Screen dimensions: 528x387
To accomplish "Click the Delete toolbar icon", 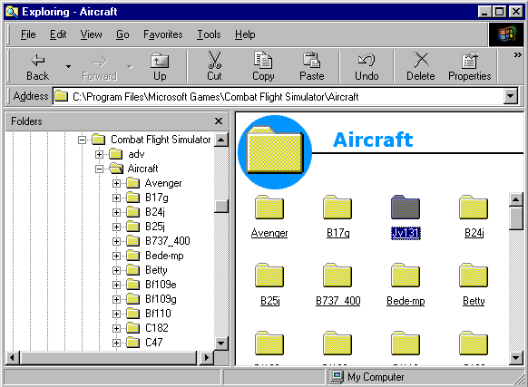I will coord(421,60).
